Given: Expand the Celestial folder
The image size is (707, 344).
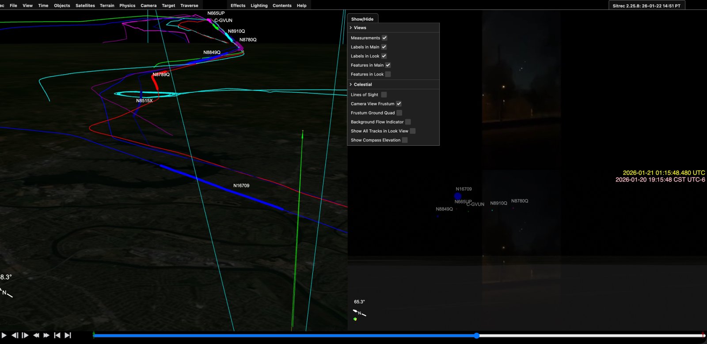Looking at the screenshot, I should pyautogui.click(x=362, y=84).
